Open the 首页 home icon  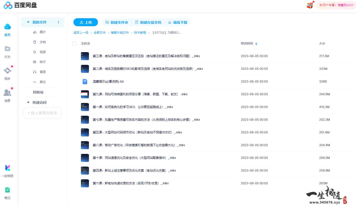click(x=7, y=29)
